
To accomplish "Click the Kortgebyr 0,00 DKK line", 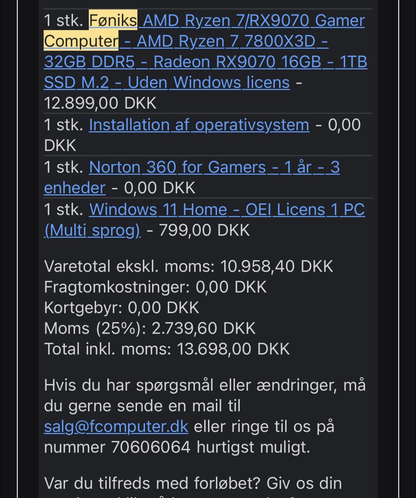I will click(x=121, y=308).
